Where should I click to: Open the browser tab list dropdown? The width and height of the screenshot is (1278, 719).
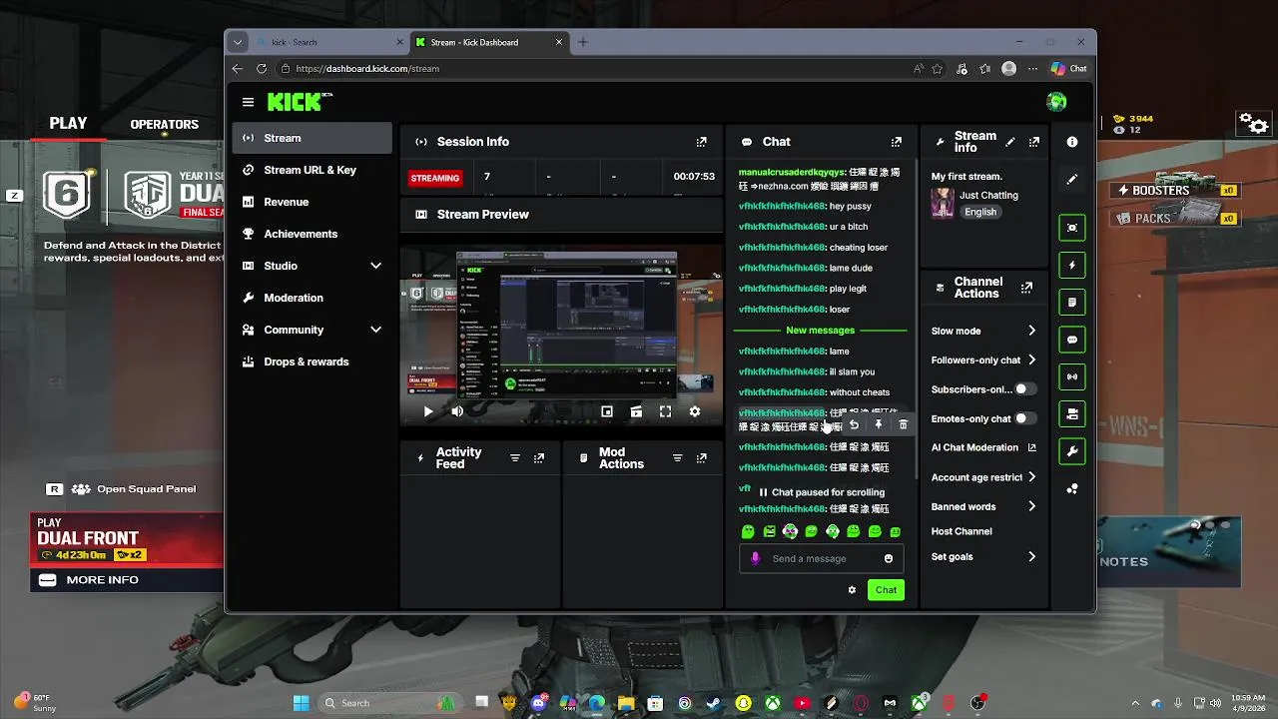pos(237,42)
